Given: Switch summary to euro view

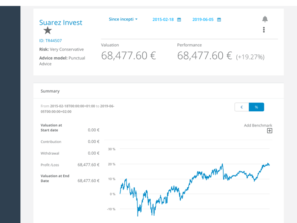Looking at the screenshot, I should (242, 107).
